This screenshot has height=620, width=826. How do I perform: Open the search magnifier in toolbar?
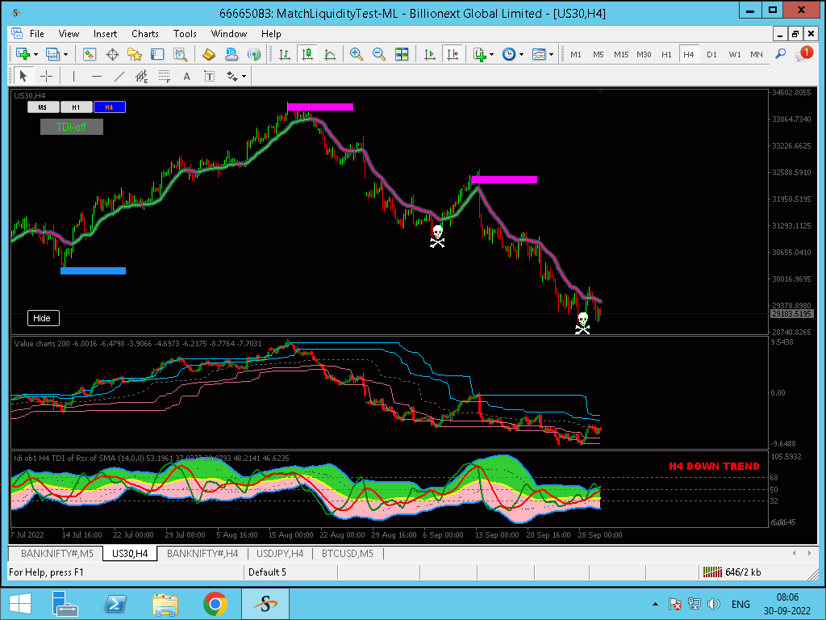(780, 54)
